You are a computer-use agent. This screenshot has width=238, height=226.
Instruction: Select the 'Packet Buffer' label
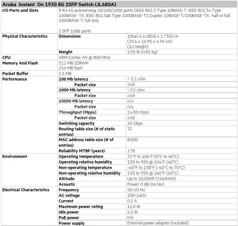pyautogui.click(x=15, y=74)
